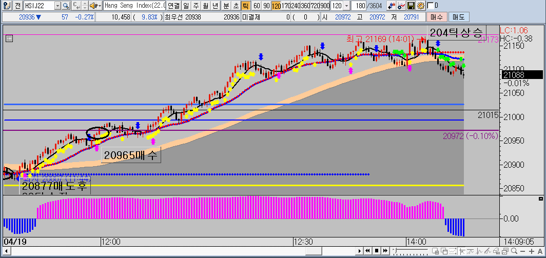Click the diagonal trend line wave icon
The width and height of the screenshot is (546, 258).
point(488,251)
